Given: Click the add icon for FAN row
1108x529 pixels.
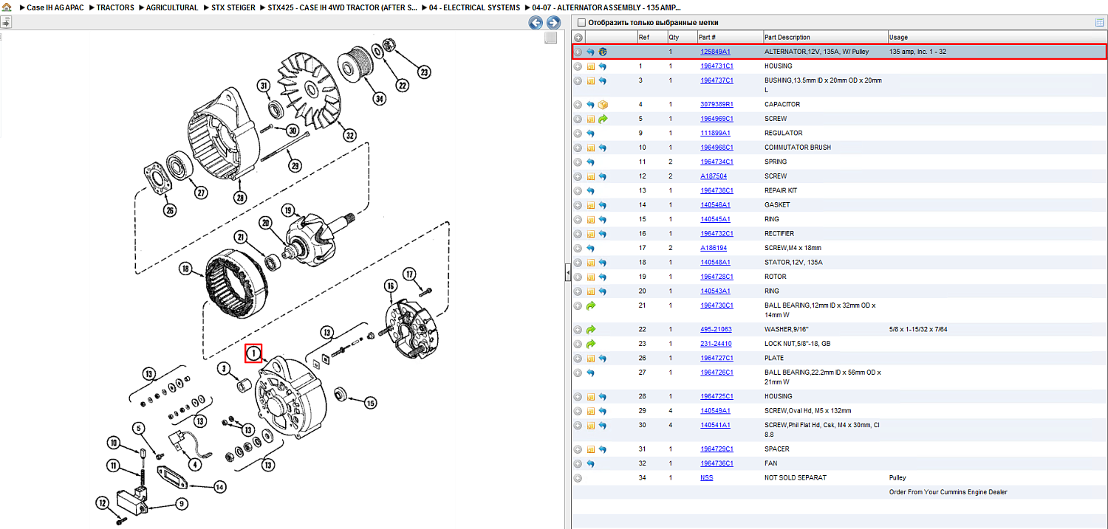Looking at the screenshot, I should click(578, 463).
